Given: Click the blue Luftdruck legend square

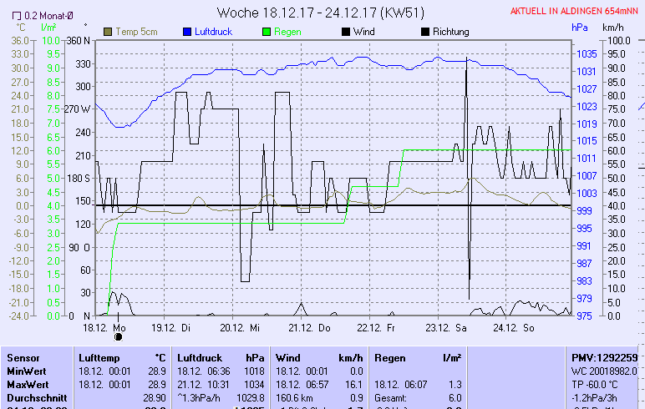Looking at the screenshot, I should click(x=188, y=32).
